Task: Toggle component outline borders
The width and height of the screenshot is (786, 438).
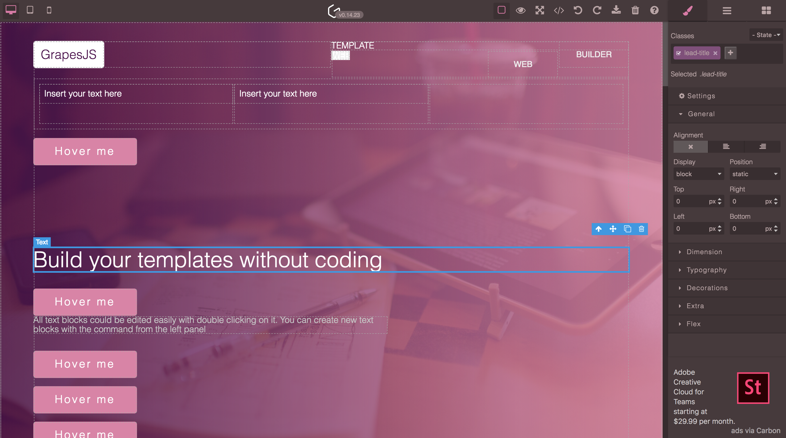Action: (501, 10)
